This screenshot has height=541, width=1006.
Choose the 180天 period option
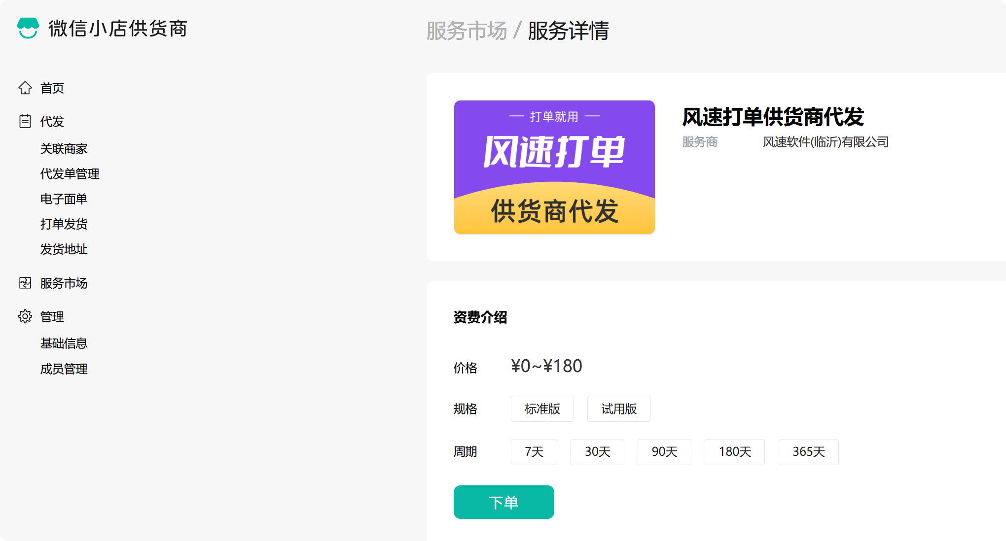[734, 452]
